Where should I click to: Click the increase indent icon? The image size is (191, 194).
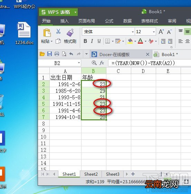click(x=170, y=41)
